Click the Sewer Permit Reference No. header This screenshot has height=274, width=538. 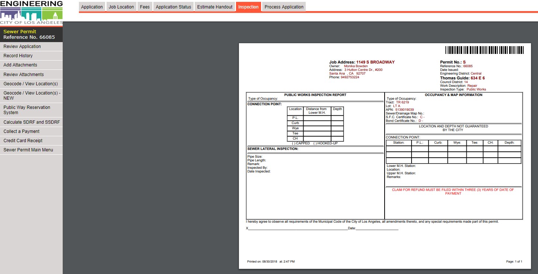point(31,34)
